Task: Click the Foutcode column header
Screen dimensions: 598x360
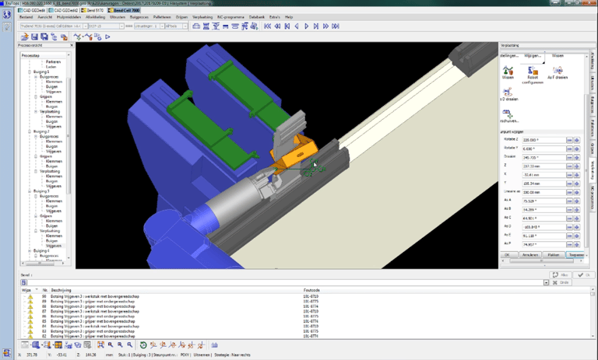Action: coord(311,290)
